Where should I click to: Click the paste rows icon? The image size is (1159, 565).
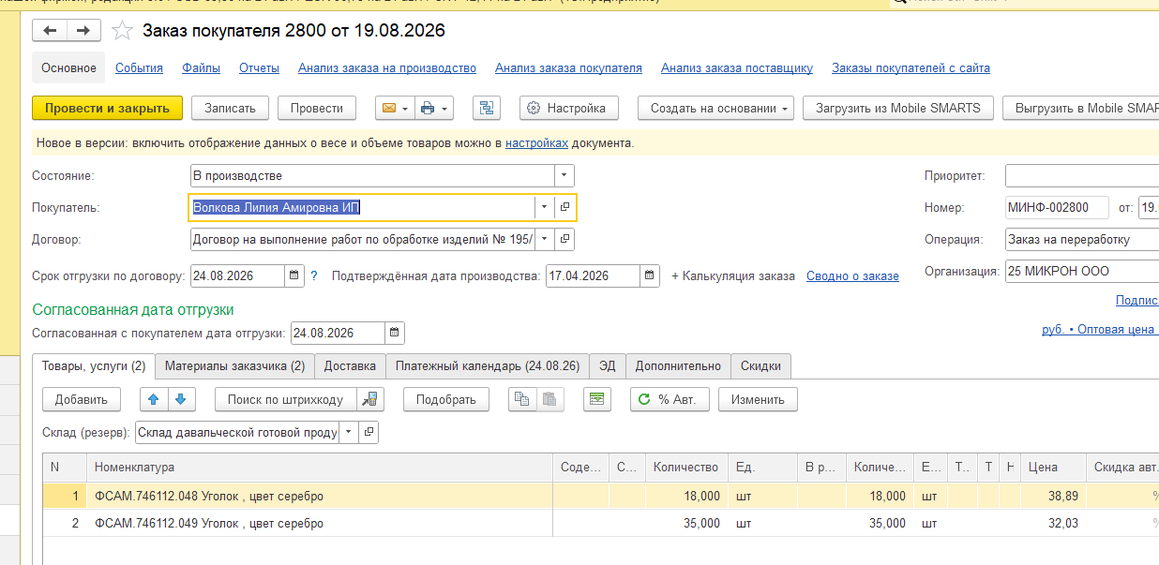coord(550,399)
